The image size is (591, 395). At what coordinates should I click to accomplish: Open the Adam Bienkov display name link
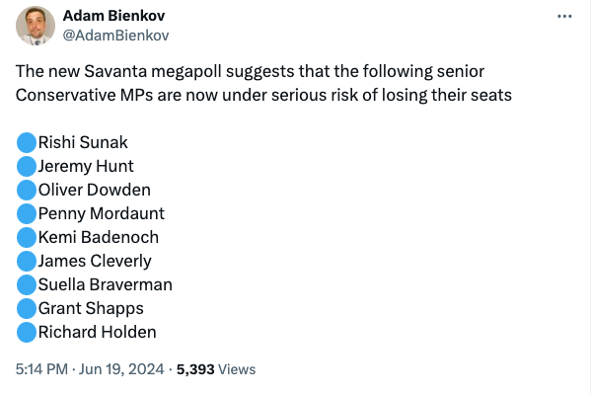113,16
